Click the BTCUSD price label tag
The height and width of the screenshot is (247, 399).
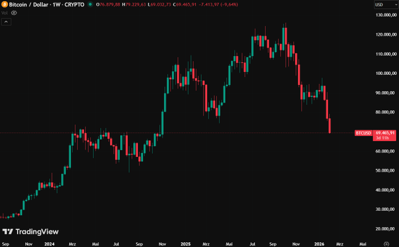363,133
